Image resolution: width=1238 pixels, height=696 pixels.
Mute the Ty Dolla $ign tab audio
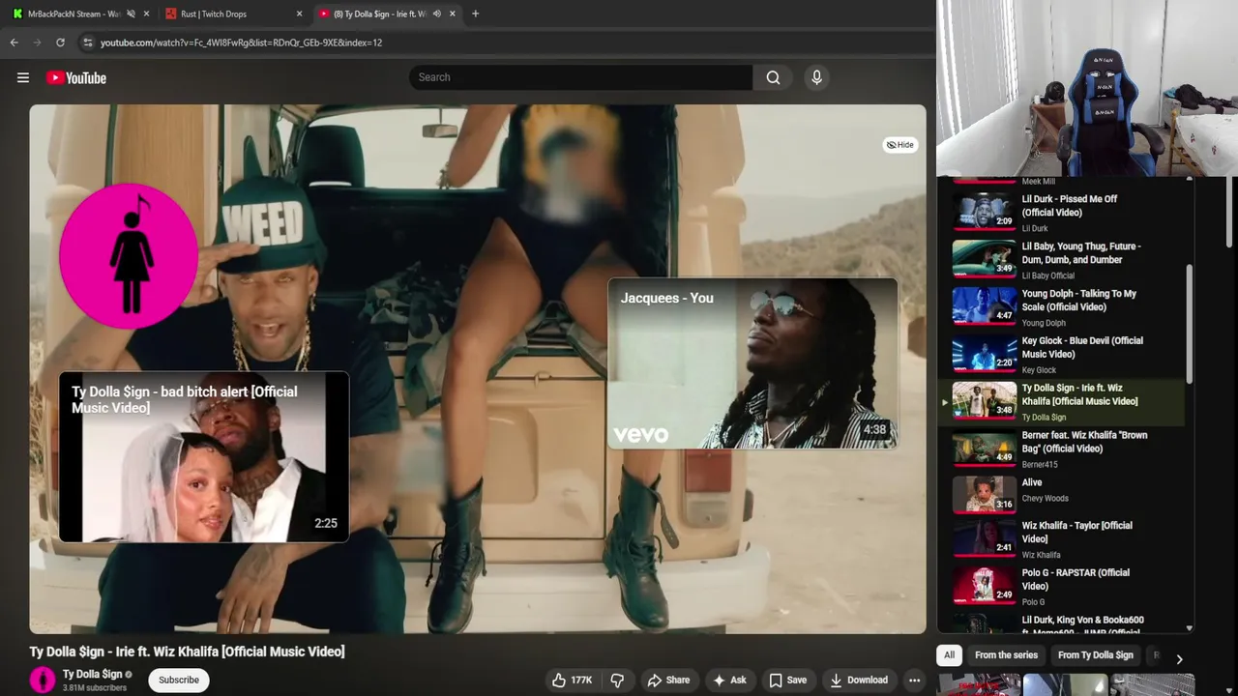click(436, 14)
